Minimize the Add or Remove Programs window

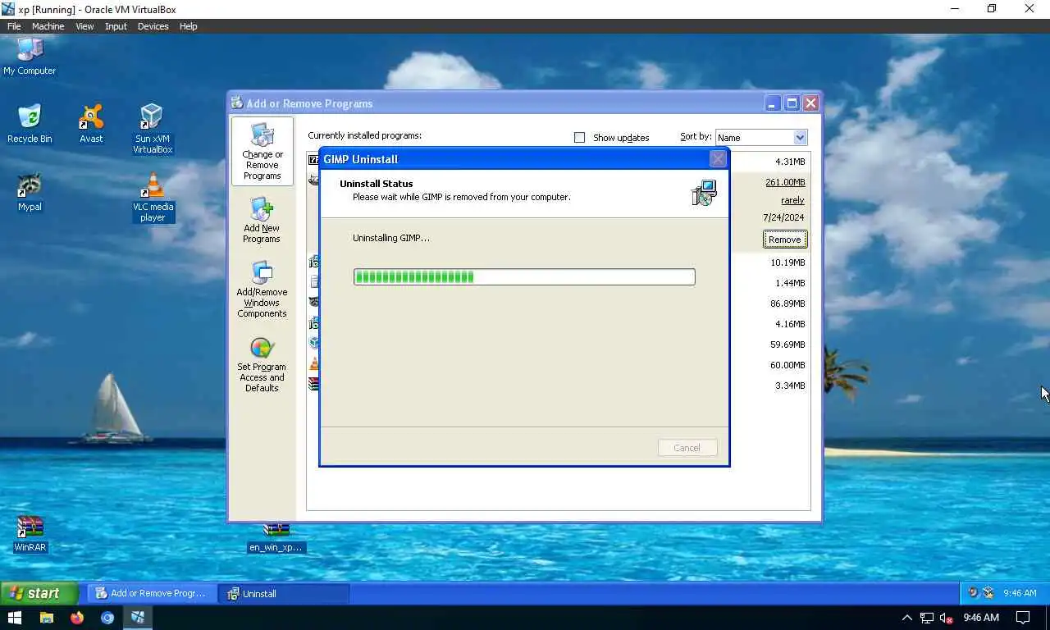click(773, 103)
